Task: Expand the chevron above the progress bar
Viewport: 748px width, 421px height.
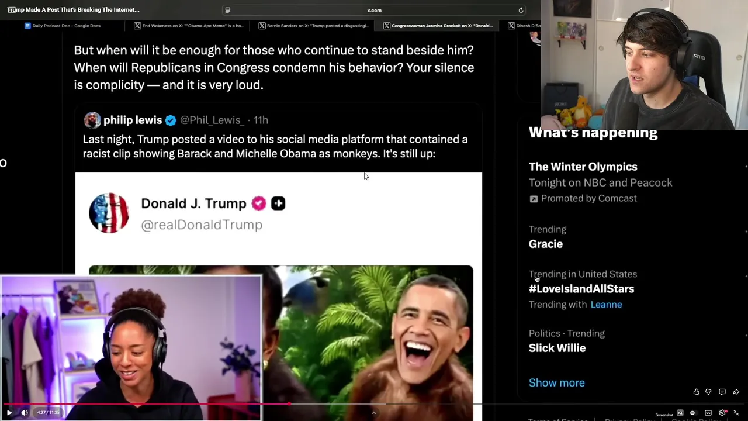Action: coord(374,412)
